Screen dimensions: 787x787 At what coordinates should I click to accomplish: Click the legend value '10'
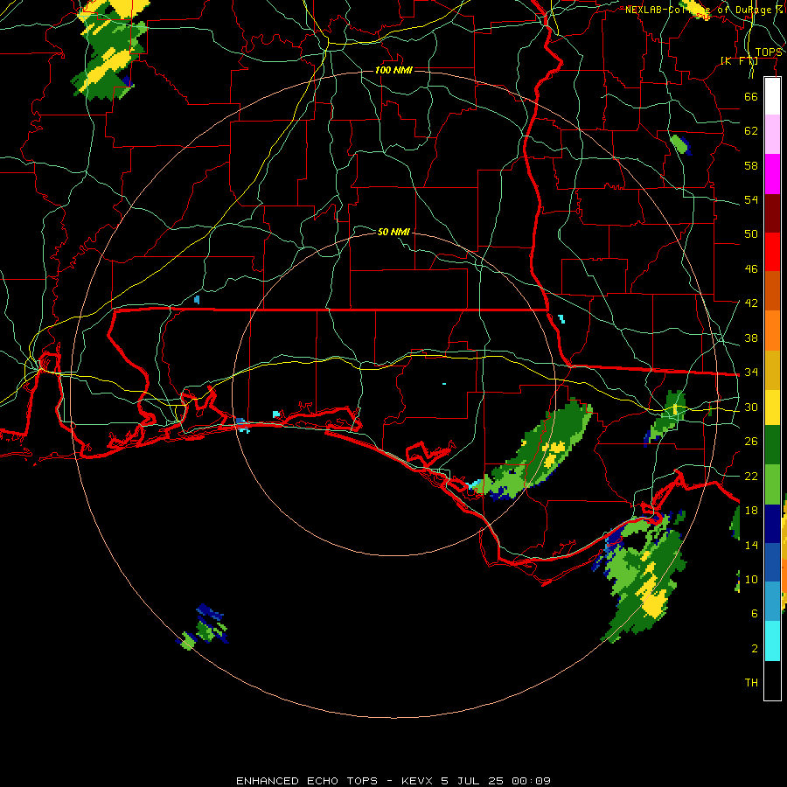[x=751, y=580]
